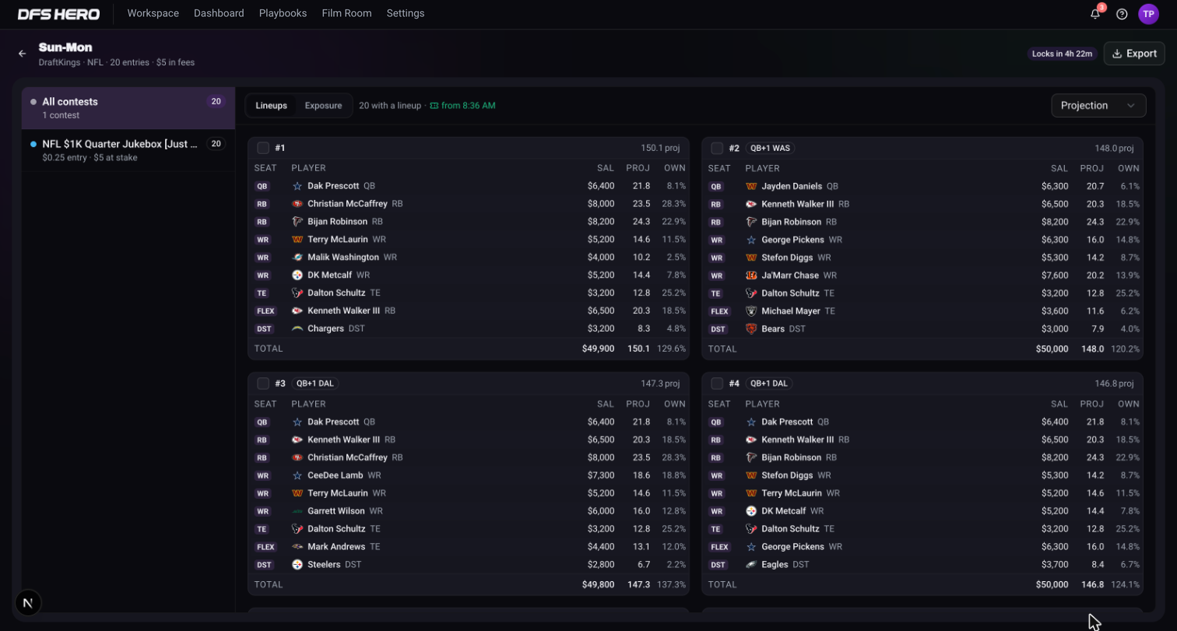Image resolution: width=1177 pixels, height=631 pixels.
Task: Click the round N badge icon
Action: pyautogui.click(x=28, y=602)
